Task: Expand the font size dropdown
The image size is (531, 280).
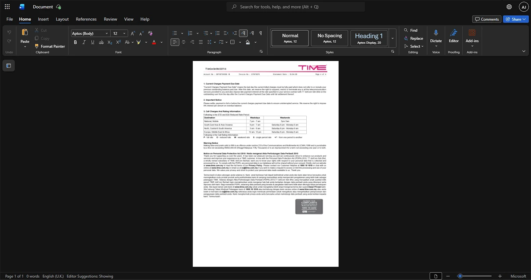Action: 125,33
